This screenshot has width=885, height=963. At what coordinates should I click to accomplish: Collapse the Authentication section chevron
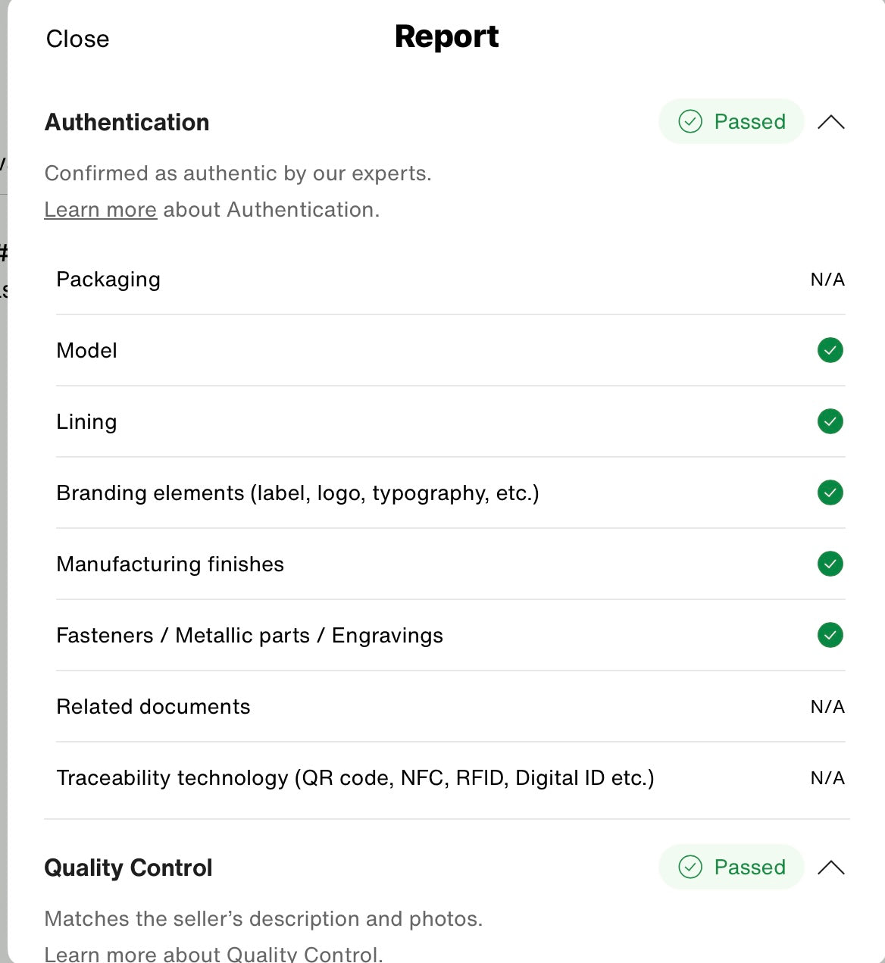coord(831,122)
